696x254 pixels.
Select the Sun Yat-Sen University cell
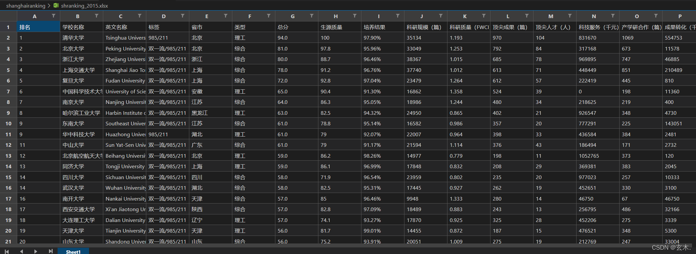click(124, 145)
